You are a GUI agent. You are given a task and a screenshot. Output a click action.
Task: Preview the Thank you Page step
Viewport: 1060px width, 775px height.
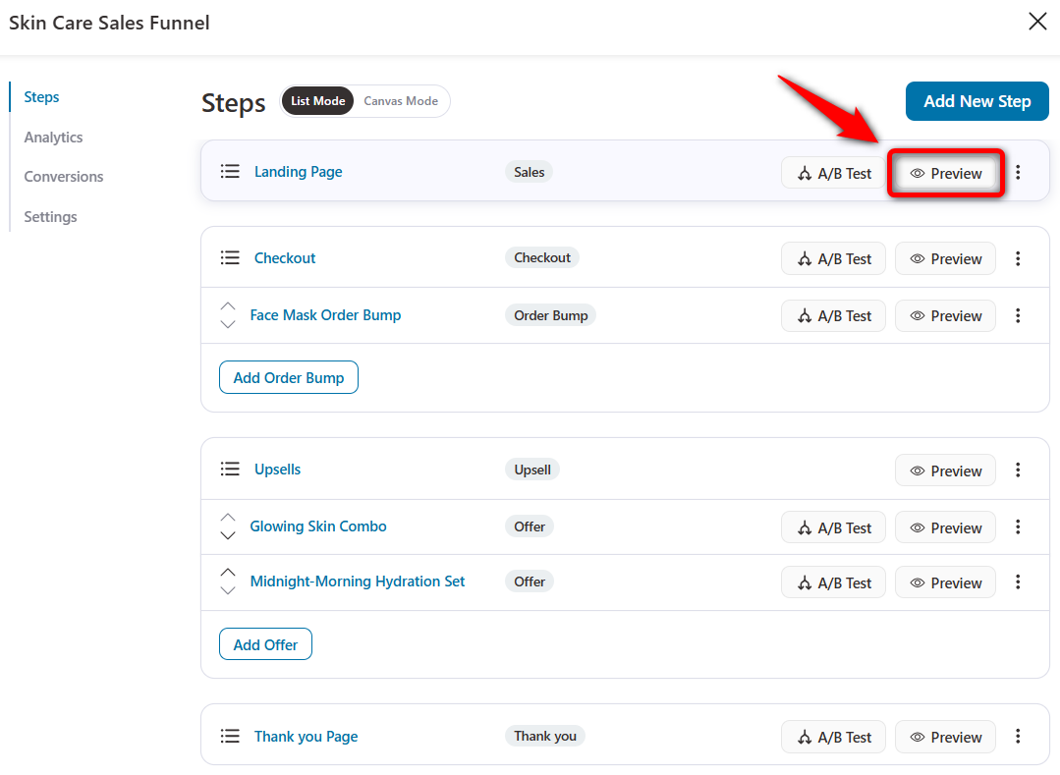coord(945,737)
